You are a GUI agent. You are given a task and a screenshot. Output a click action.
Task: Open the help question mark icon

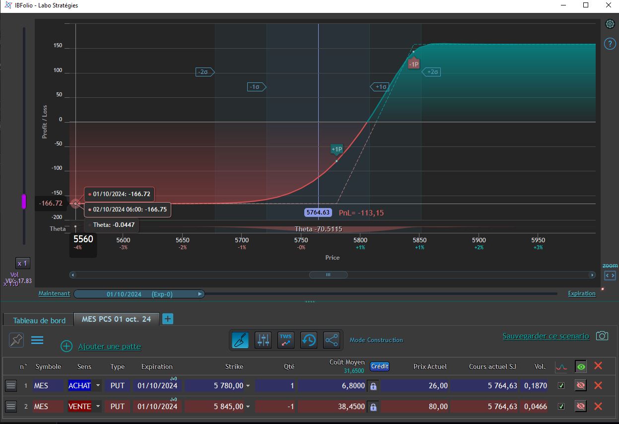click(610, 44)
